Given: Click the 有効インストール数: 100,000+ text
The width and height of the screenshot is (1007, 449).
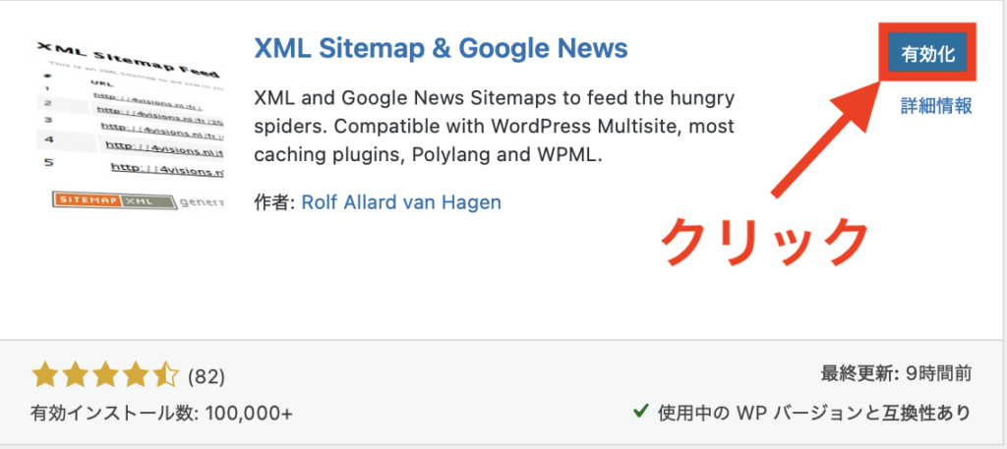Looking at the screenshot, I should point(161,413).
